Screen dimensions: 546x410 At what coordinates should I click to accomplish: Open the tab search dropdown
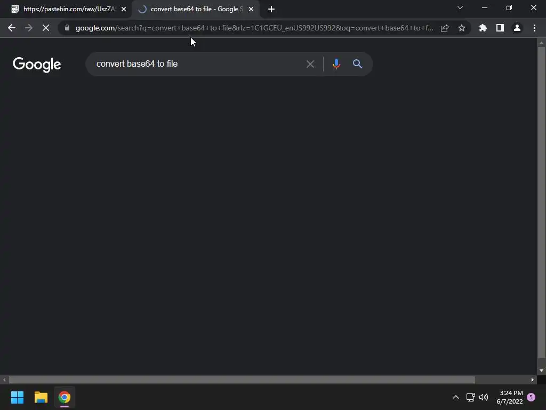[460, 7]
